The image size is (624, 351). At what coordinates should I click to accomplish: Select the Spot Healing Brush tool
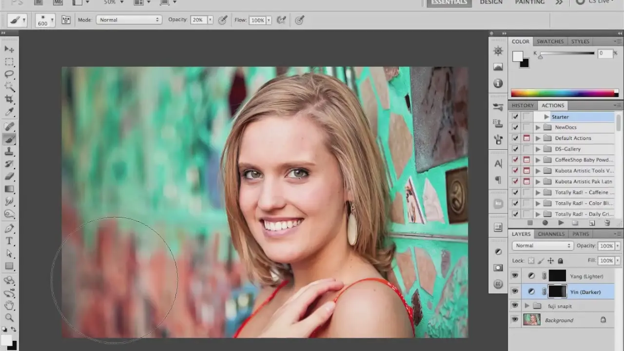[x=9, y=127]
